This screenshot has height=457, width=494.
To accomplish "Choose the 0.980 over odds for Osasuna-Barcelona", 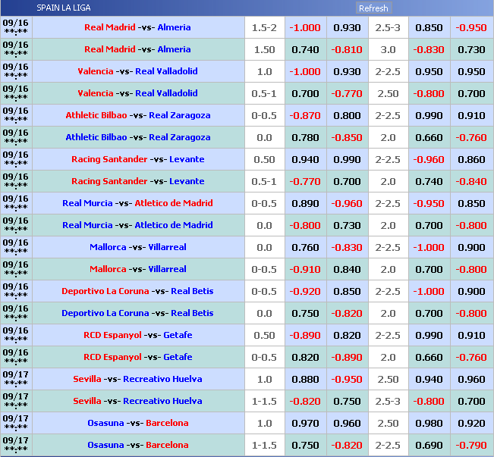I will pos(429,423).
